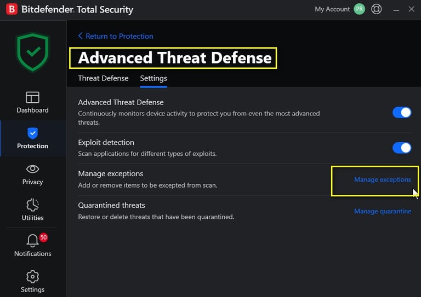421x297 pixels.
Task: Open the Manage exceptions link
Action: 383,179
